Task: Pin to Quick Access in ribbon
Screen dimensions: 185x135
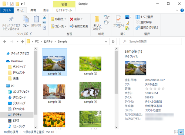Action: [11, 23]
